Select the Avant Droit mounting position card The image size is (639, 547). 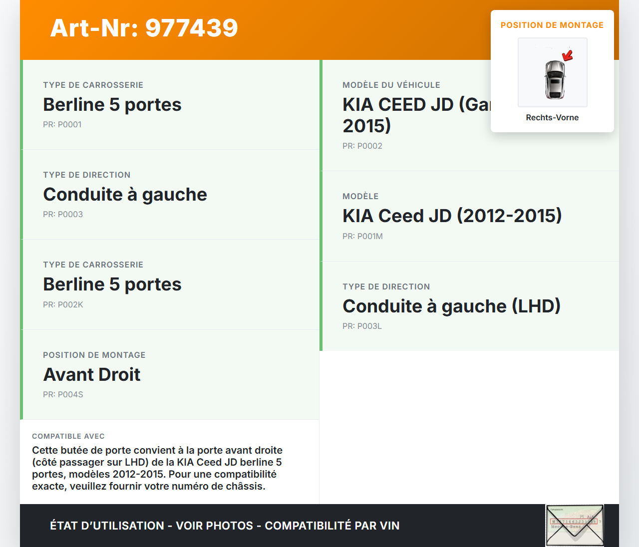[170, 374]
